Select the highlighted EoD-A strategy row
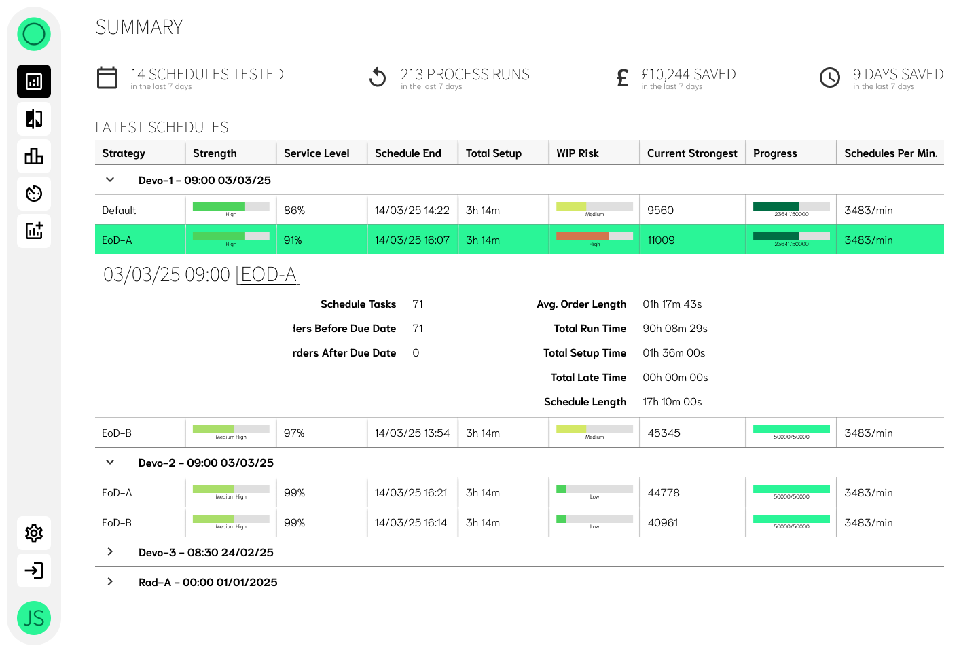This screenshot has width=978, height=652. click(x=139, y=239)
